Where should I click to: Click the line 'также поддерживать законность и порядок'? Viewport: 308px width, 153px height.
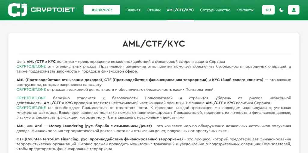click(77, 71)
